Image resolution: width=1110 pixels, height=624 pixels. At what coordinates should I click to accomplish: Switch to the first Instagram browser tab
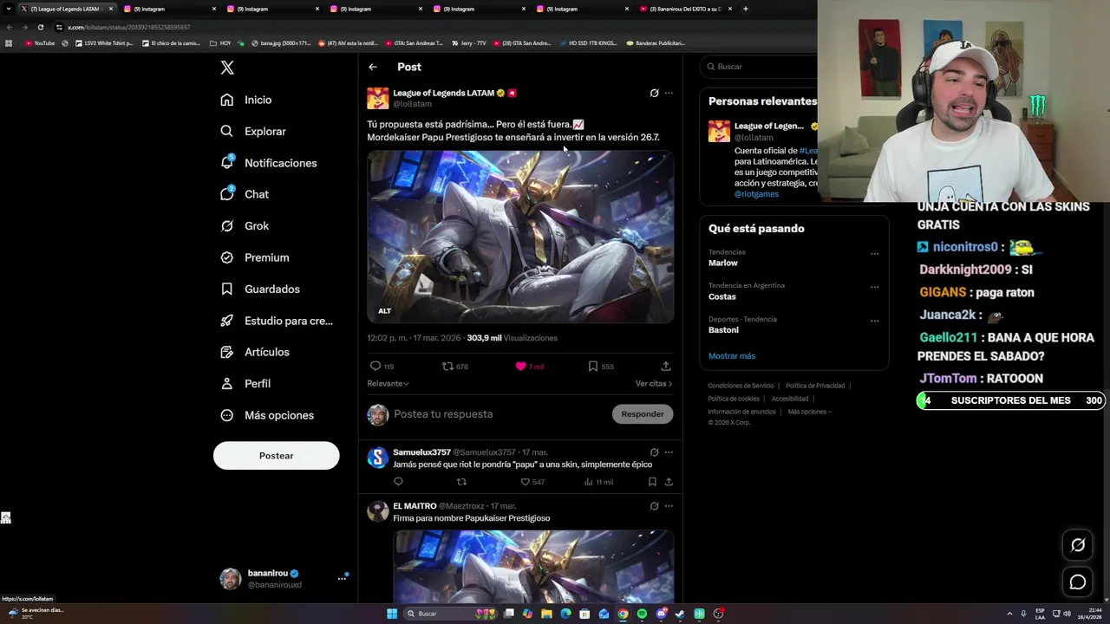coord(168,9)
